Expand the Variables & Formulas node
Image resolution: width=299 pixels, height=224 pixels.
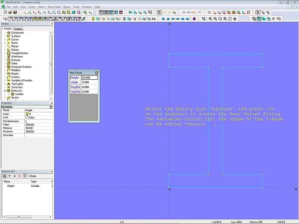[5, 80]
